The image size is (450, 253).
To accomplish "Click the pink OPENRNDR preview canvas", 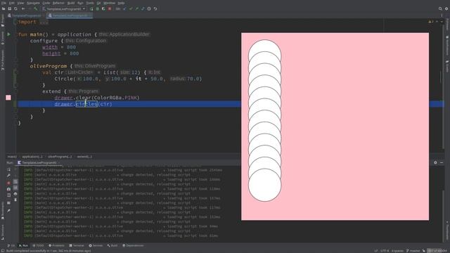I will pos(335,126).
